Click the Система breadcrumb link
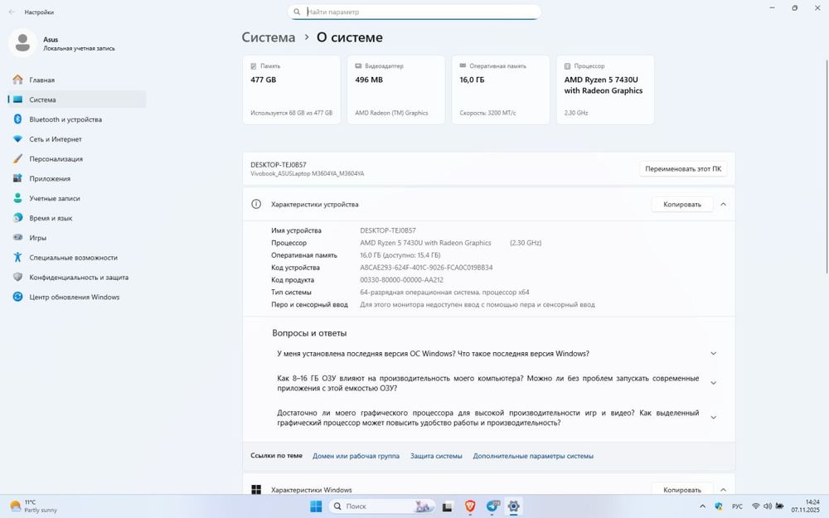 [269, 37]
